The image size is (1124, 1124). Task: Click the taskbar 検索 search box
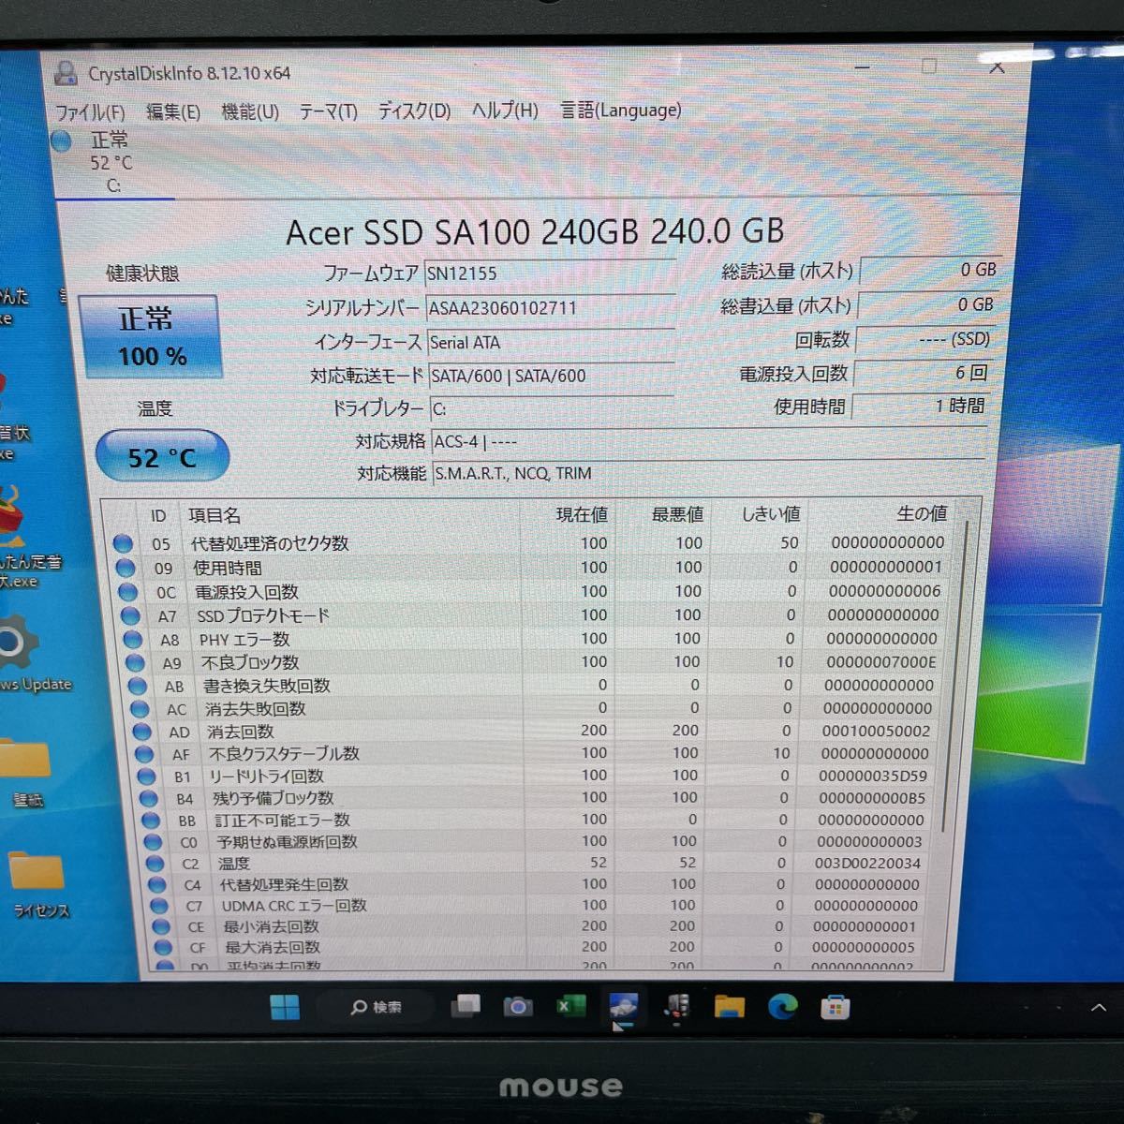tap(377, 1008)
